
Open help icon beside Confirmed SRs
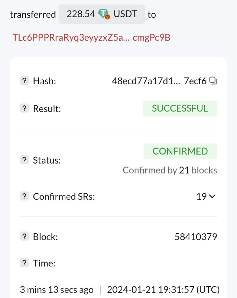pyautogui.click(x=24, y=196)
